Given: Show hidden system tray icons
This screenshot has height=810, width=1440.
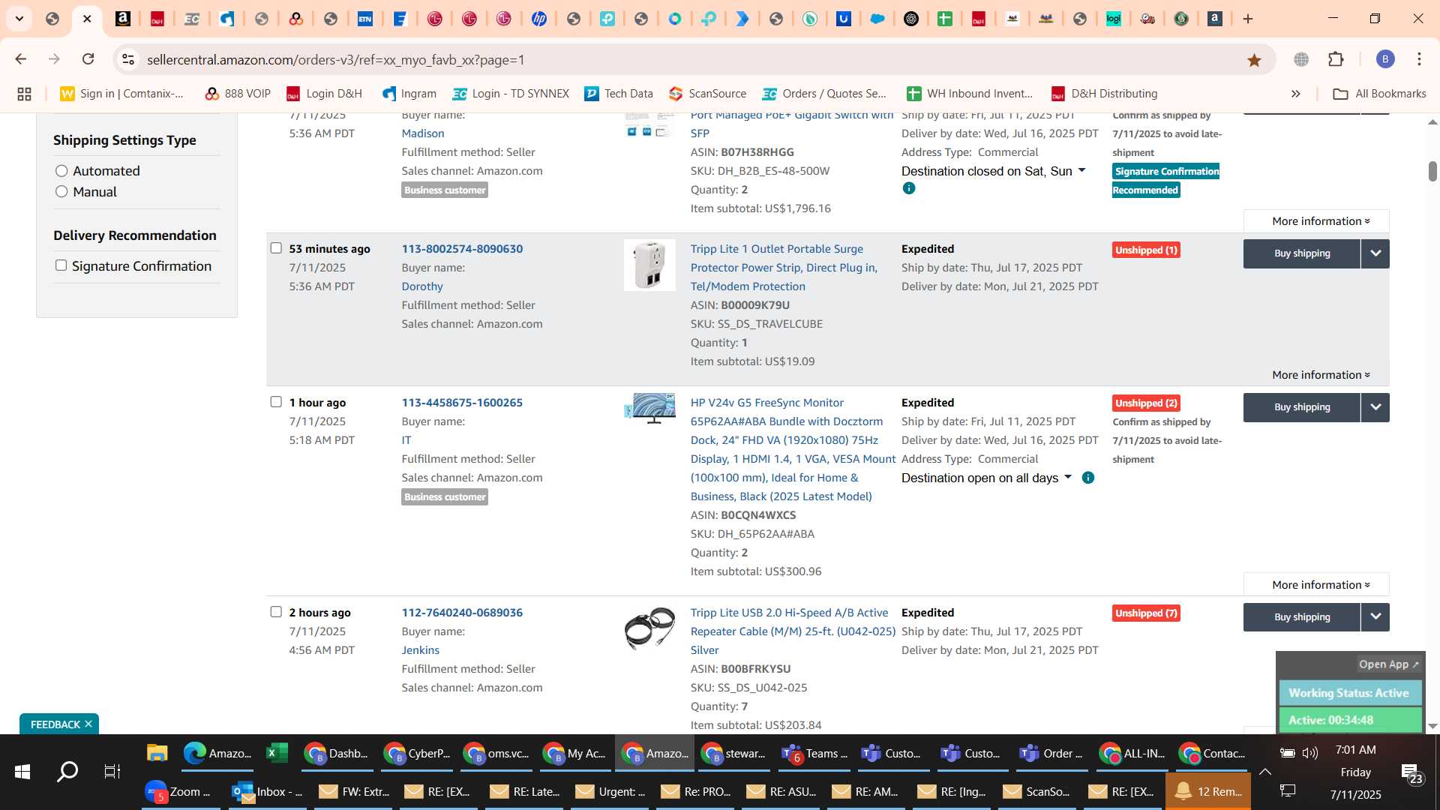Looking at the screenshot, I should click(1264, 772).
